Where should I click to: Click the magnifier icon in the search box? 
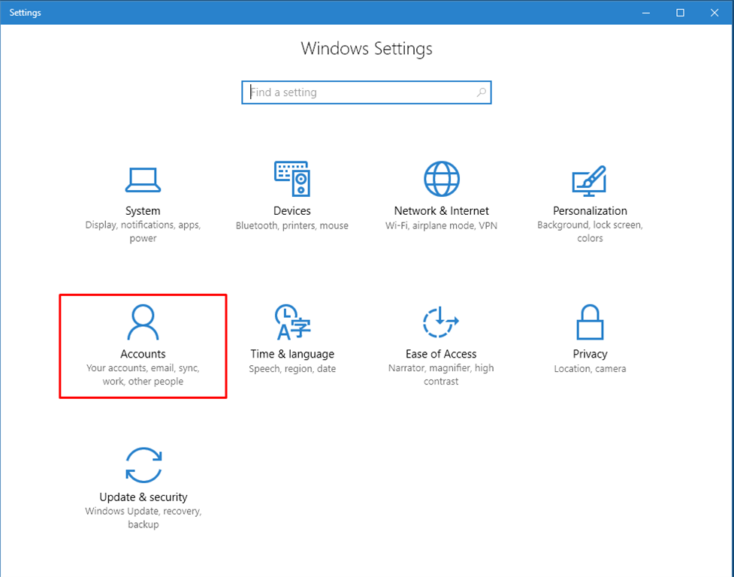tap(482, 92)
